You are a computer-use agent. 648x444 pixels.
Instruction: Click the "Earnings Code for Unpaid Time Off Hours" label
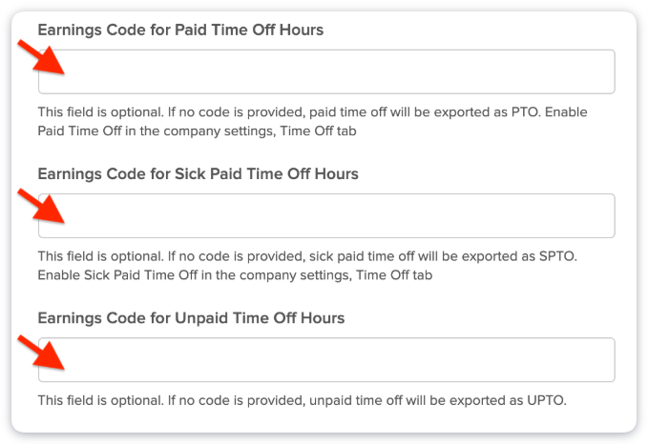191,317
